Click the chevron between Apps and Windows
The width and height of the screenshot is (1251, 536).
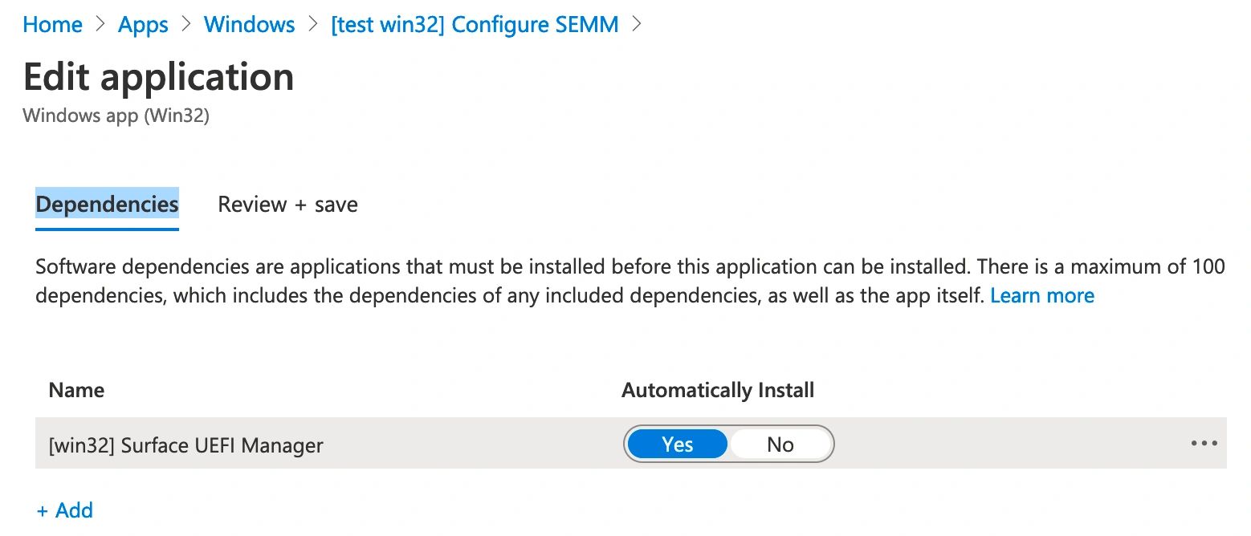[x=186, y=24]
